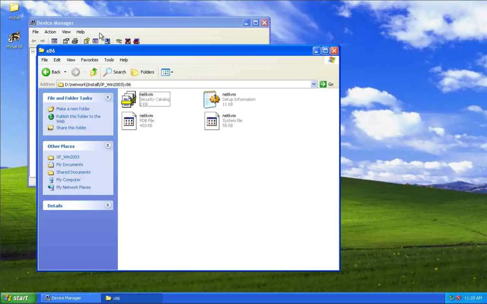Screen dimensions: 487x304
Task: Click Scan for hardware changes icon in Device Manager
Action: [107, 41]
